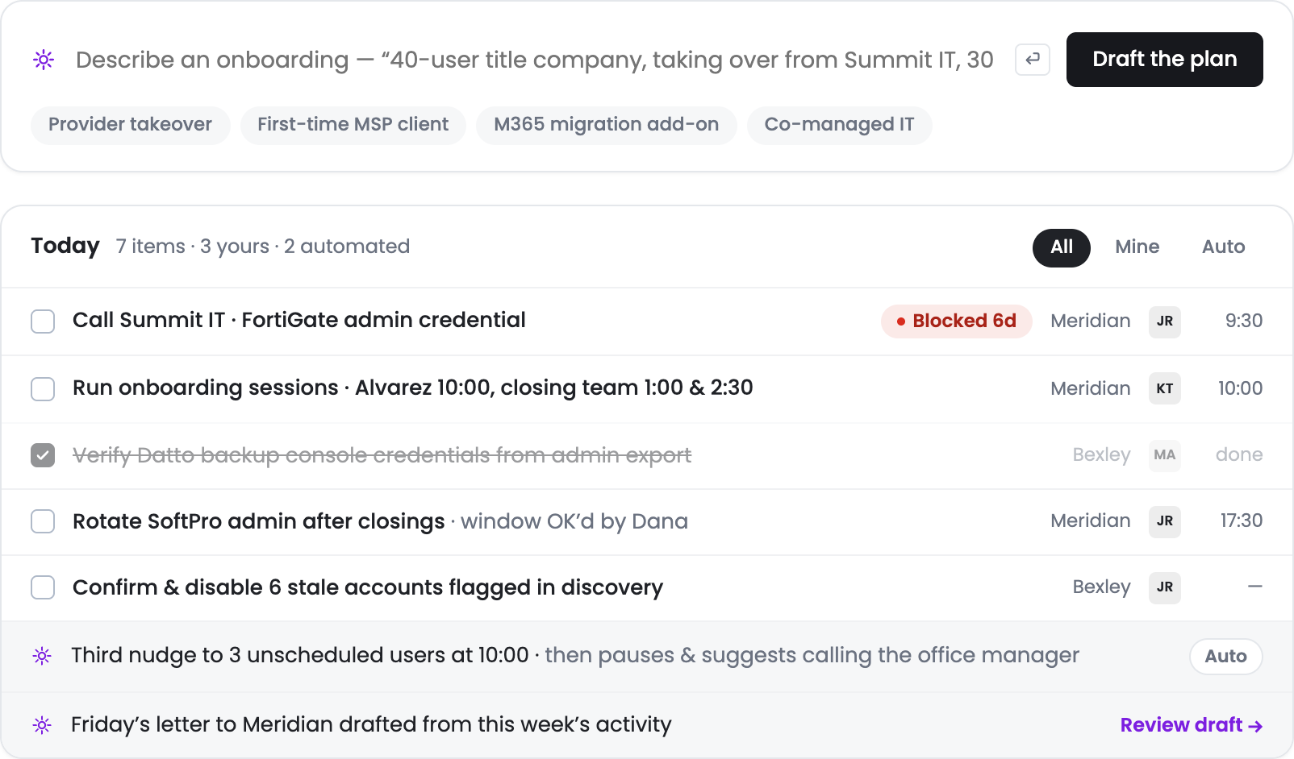This screenshot has height=759, width=1294.
Task: Click sparkle icon on Third nudge row
Action: point(42,656)
